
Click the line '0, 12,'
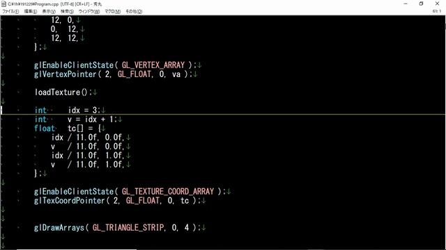coord(65,29)
